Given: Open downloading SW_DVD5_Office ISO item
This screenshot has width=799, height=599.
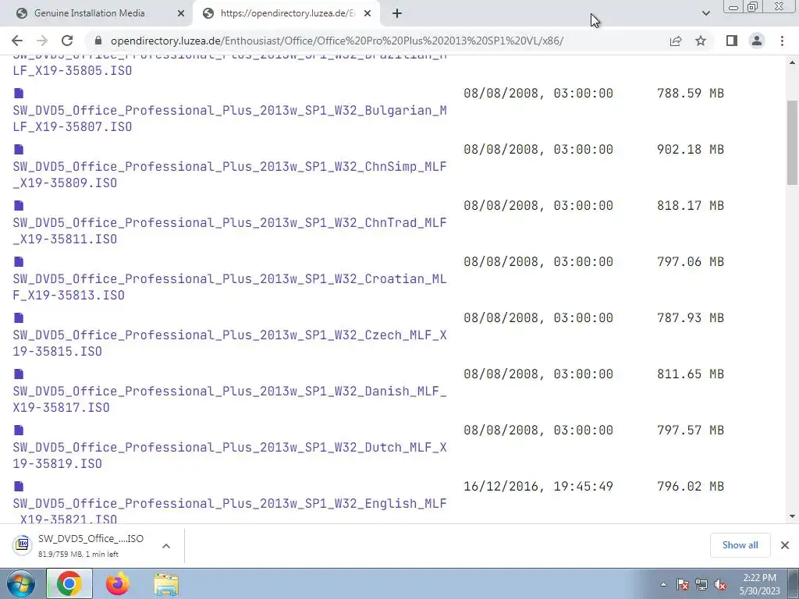Looking at the screenshot, I should [x=81, y=545].
